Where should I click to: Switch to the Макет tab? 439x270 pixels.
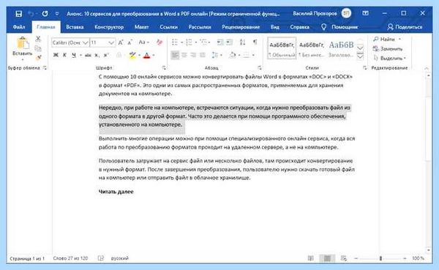[141, 27]
